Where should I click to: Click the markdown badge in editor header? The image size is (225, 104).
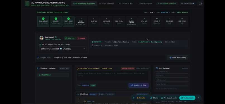(x=93, y=94)
